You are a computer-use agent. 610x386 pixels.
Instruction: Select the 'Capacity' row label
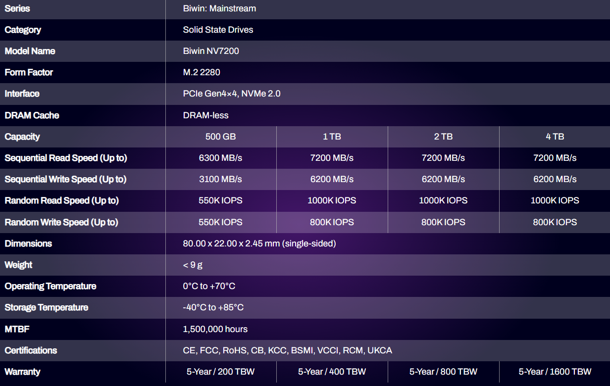pos(22,137)
